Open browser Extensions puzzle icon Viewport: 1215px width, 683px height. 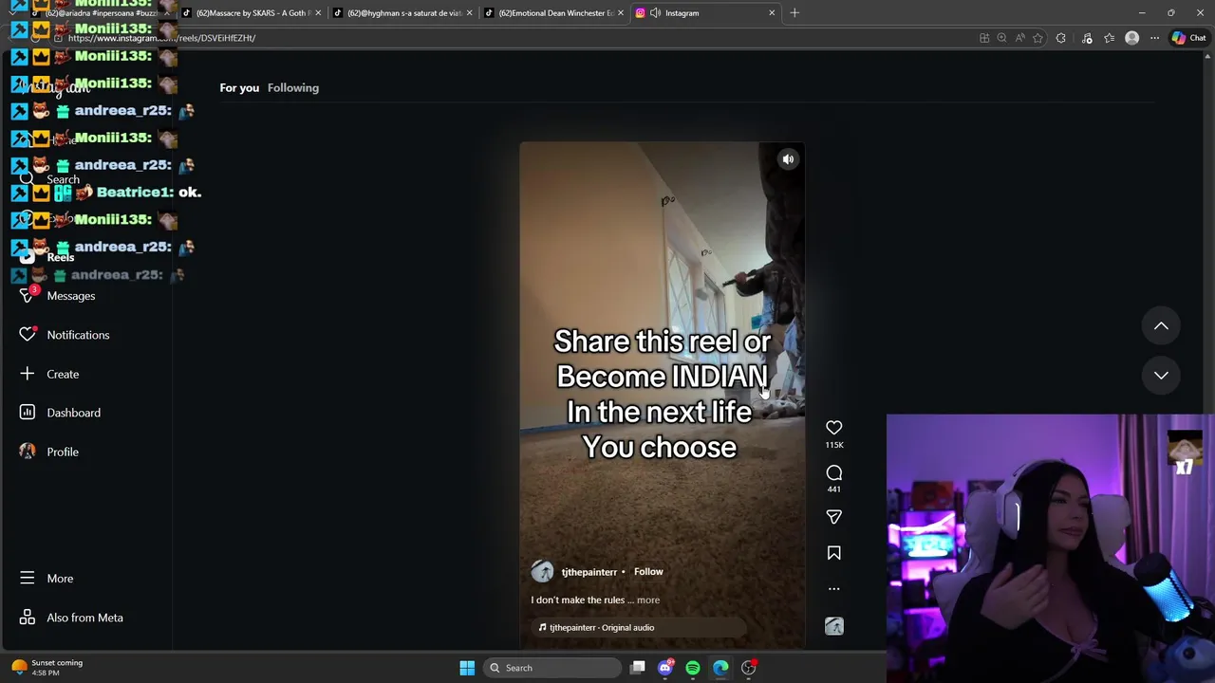click(x=1061, y=38)
